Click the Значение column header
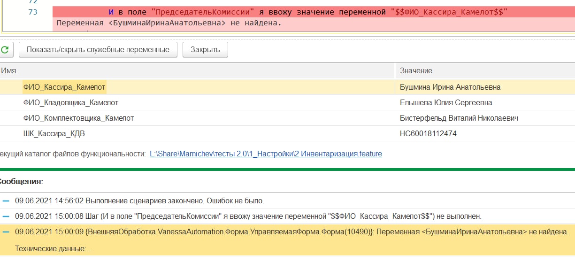 tap(416, 70)
